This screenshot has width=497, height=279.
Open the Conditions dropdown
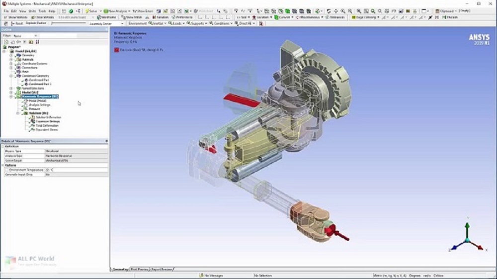pos(221,23)
